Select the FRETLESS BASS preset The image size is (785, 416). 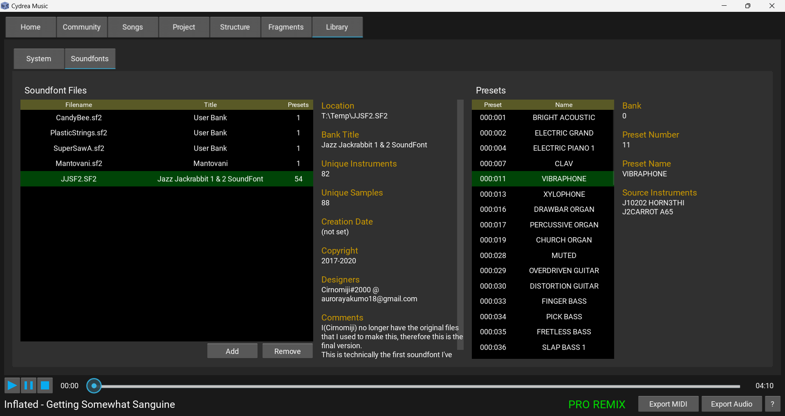tap(543, 332)
